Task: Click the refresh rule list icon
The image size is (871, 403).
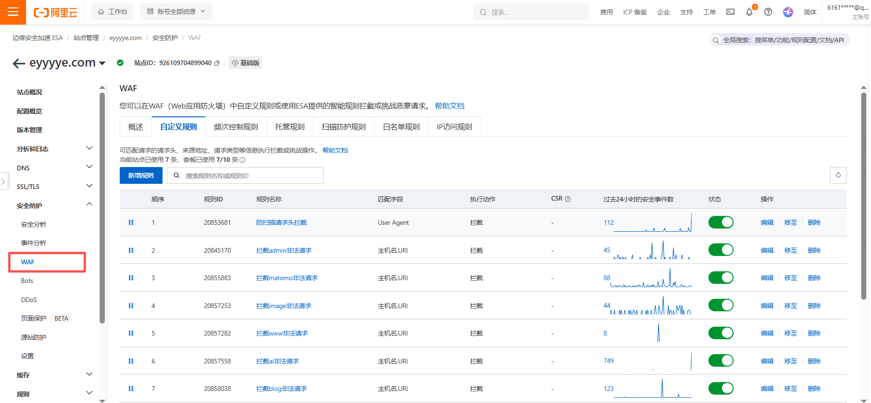Action: pos(838,175)
